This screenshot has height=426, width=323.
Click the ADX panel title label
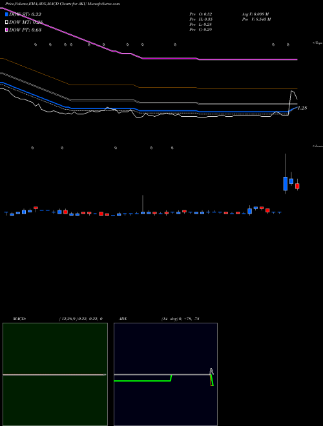coord(123,318)
